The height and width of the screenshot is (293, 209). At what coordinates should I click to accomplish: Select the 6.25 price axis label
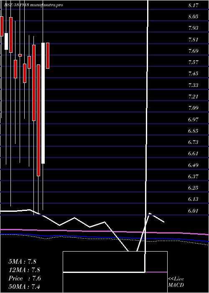click(193, 188)
